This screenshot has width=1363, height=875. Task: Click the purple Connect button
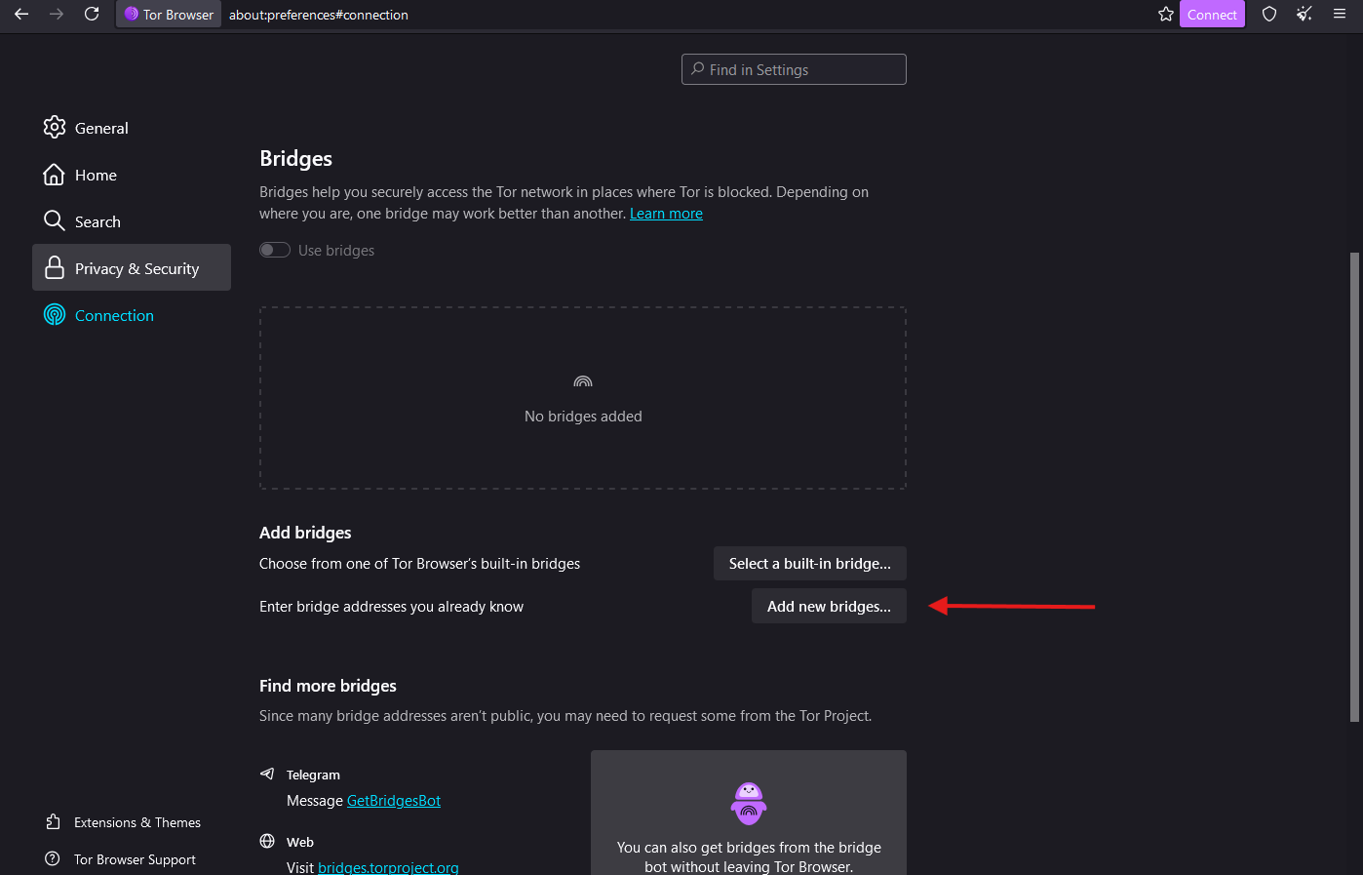pos(1211,15)
